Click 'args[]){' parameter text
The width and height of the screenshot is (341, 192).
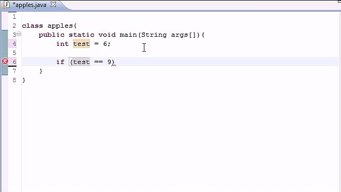tap(188, 35)
